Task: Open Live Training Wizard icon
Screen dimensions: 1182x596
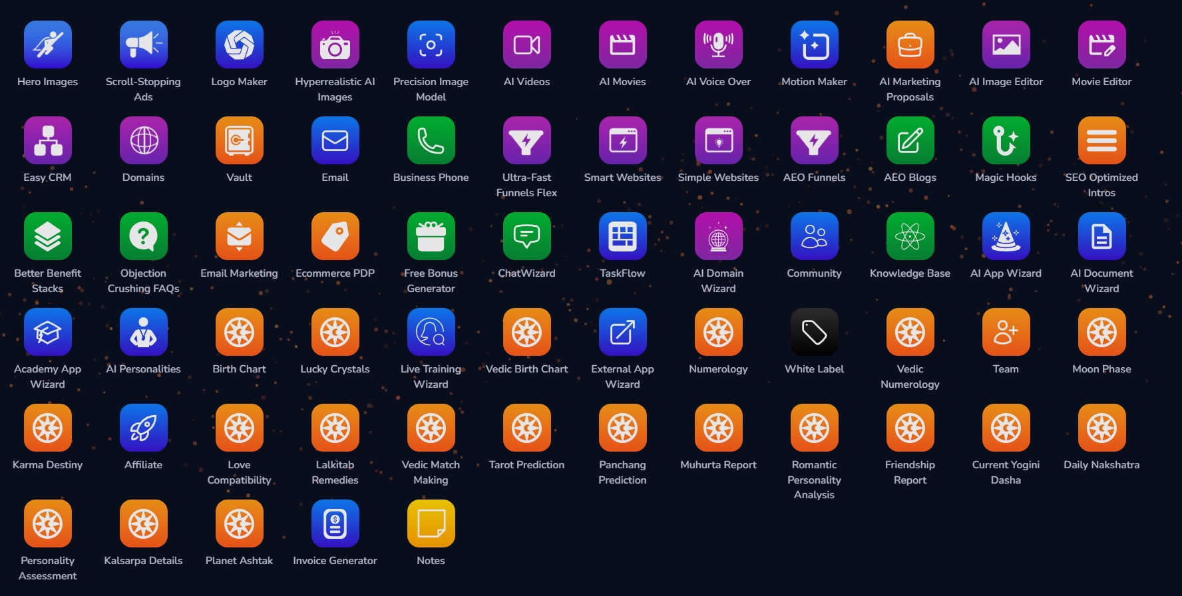Action: point(431,332)
